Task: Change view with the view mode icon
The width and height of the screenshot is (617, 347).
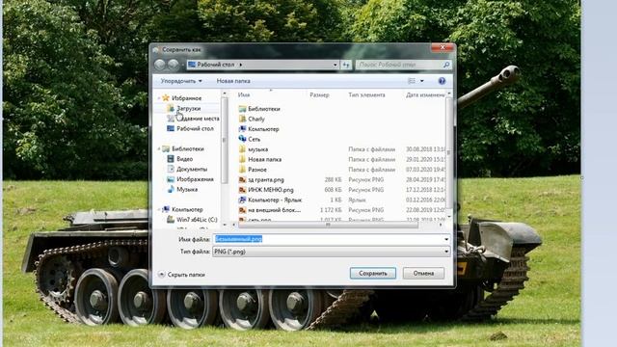Action: [412, 81]
